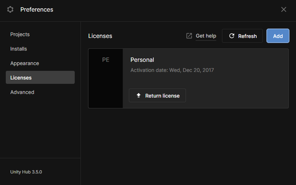The height and width of the screenshot is (185, 296).
Task: Click the Preferences window title
Action: click(x=37, y=9)
